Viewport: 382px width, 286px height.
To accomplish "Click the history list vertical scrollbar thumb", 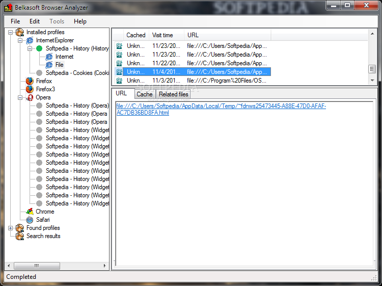I will (372, 69).
